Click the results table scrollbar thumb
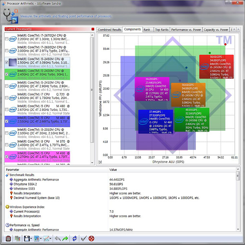Viewport: 245px width, 245px height. point(238,176)
